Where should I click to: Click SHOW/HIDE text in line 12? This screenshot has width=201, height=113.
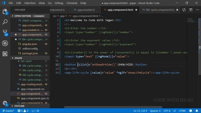click(x=125, y=65)
